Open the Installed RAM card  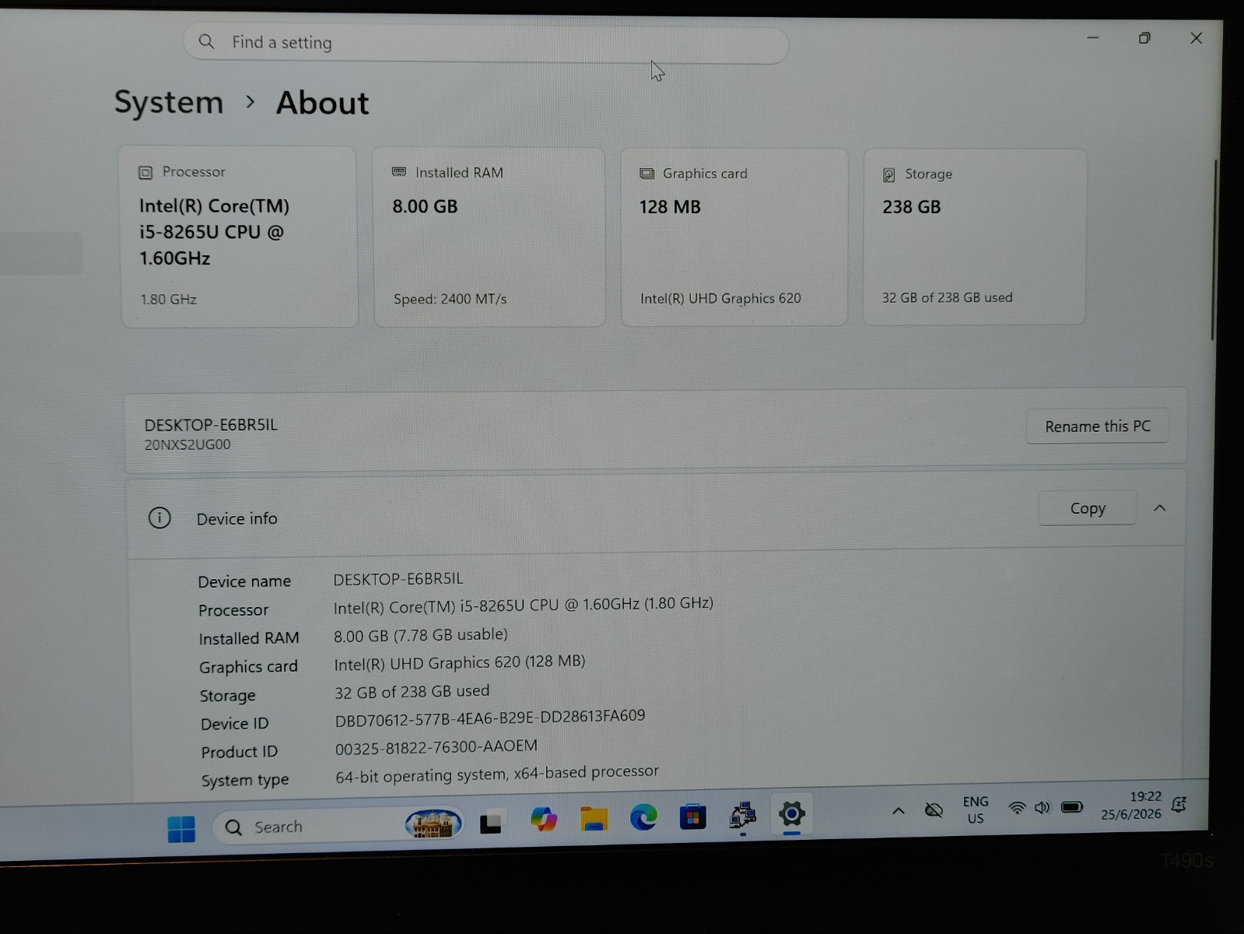click(489, 237)
